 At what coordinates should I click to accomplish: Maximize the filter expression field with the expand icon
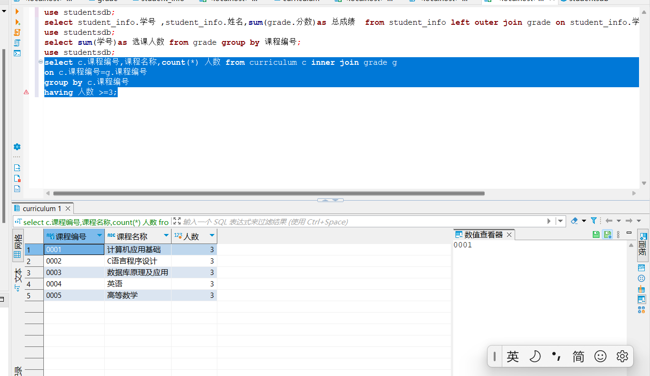tap(177, 221)
